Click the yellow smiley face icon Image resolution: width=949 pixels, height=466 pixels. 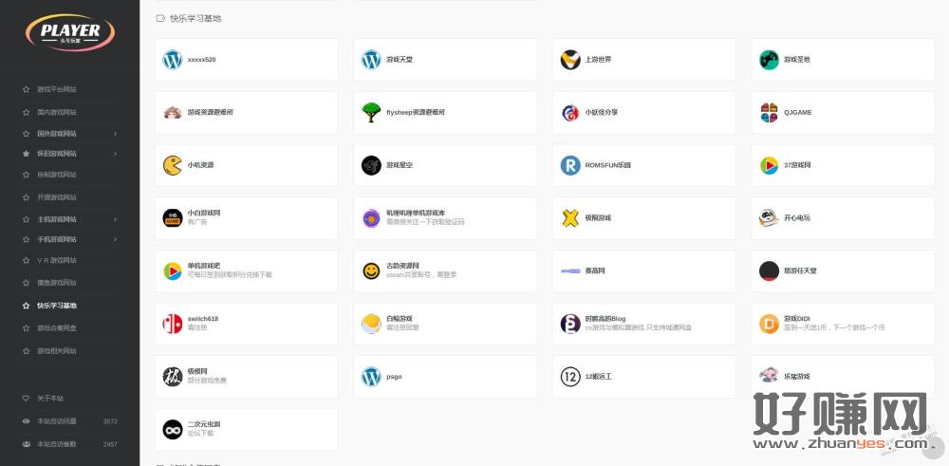coord(371,270)
